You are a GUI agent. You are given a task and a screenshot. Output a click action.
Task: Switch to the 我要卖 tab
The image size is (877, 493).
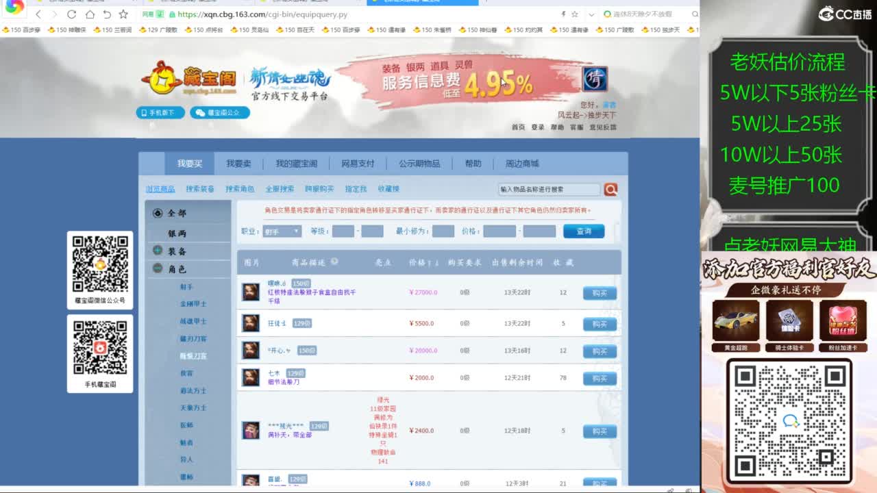click(x=238, y=164)
